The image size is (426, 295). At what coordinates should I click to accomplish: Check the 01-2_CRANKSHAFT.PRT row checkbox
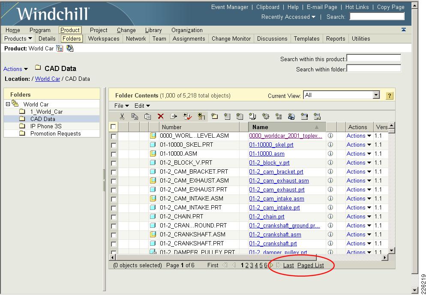click(114, 244)
